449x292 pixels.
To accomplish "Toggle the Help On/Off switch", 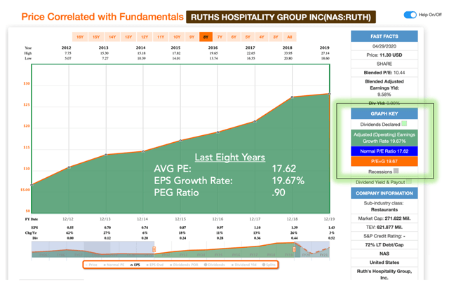I will click(410, 15).
